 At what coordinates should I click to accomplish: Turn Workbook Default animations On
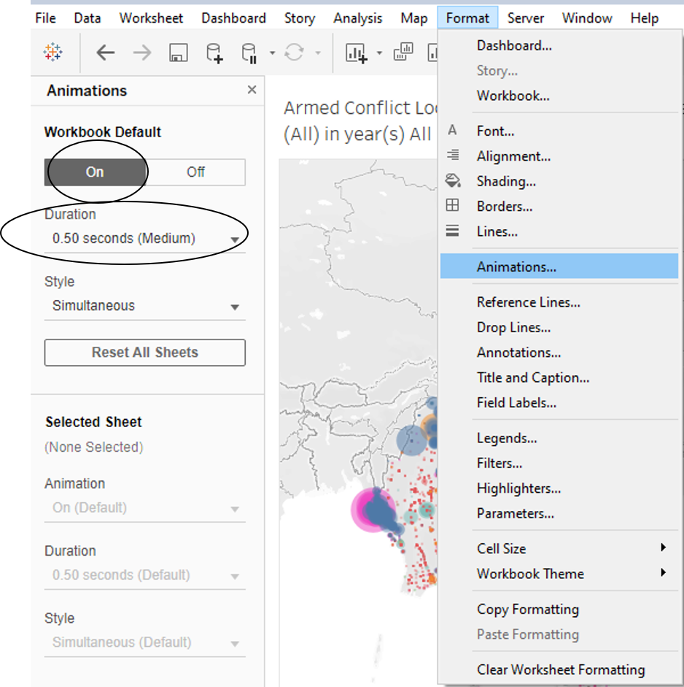click(x=95, y=172)
